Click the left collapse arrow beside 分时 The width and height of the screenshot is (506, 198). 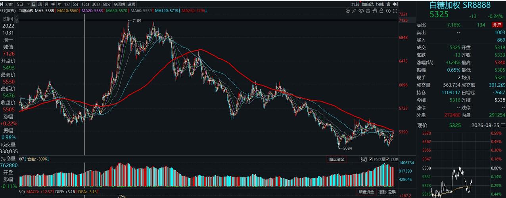click(2, 4)
